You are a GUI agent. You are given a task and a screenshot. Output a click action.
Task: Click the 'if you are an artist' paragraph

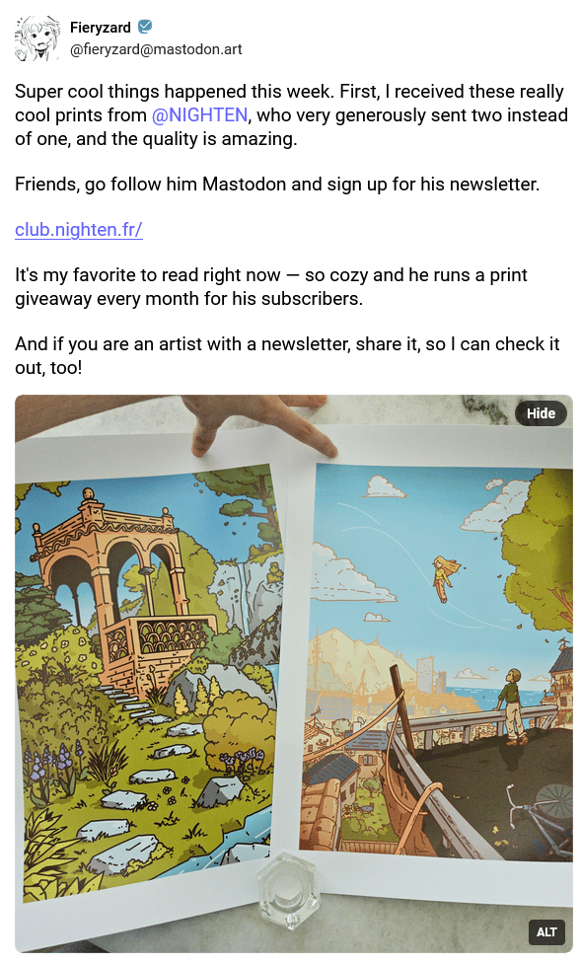287,355
